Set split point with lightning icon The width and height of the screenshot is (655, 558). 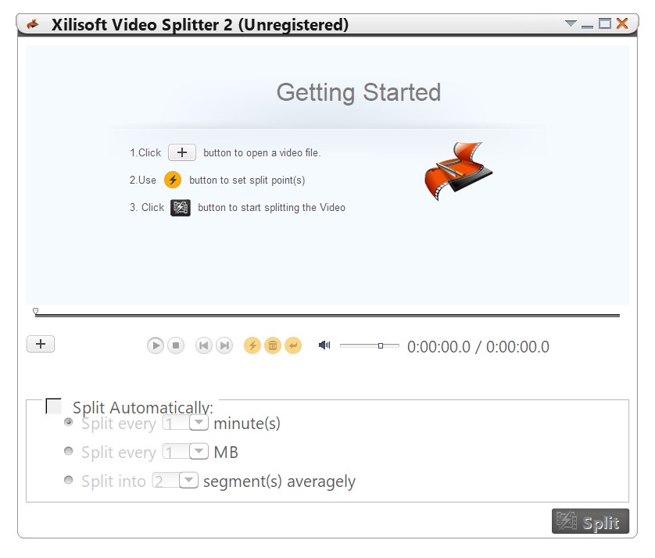252,346
